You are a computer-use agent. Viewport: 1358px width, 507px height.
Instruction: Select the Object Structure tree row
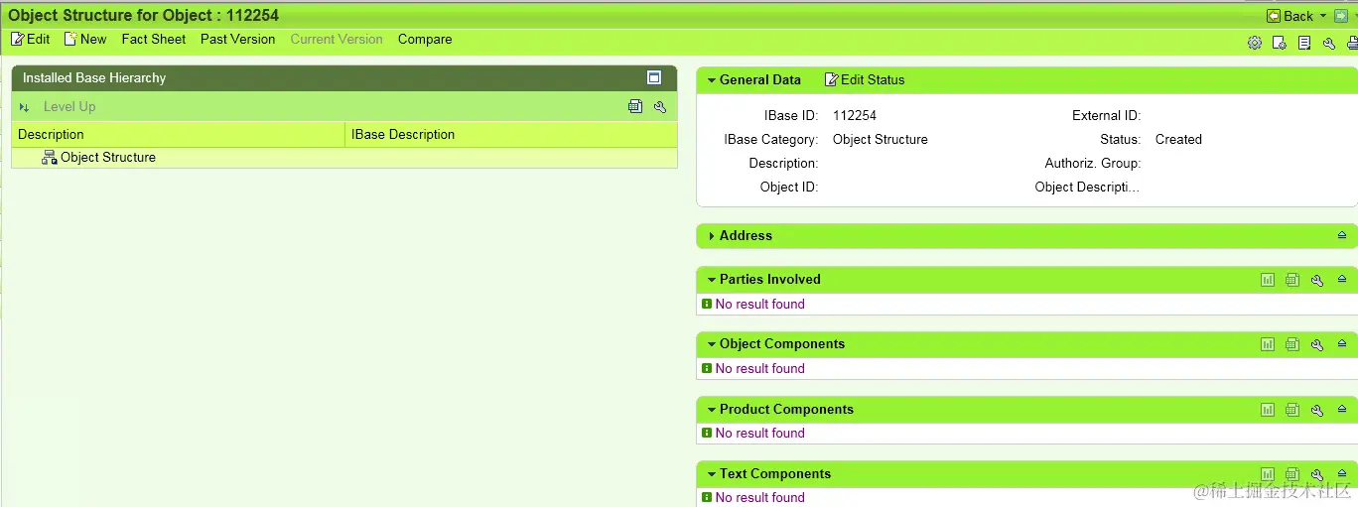pyautogui.click(x=344, y=157)
